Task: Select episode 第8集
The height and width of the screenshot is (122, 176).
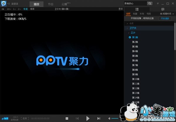Action: pos(135,70)
